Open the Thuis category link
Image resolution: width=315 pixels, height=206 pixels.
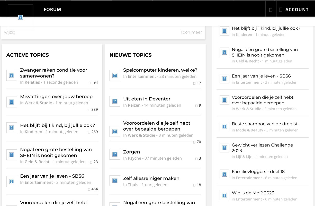(x=133, y=185)
